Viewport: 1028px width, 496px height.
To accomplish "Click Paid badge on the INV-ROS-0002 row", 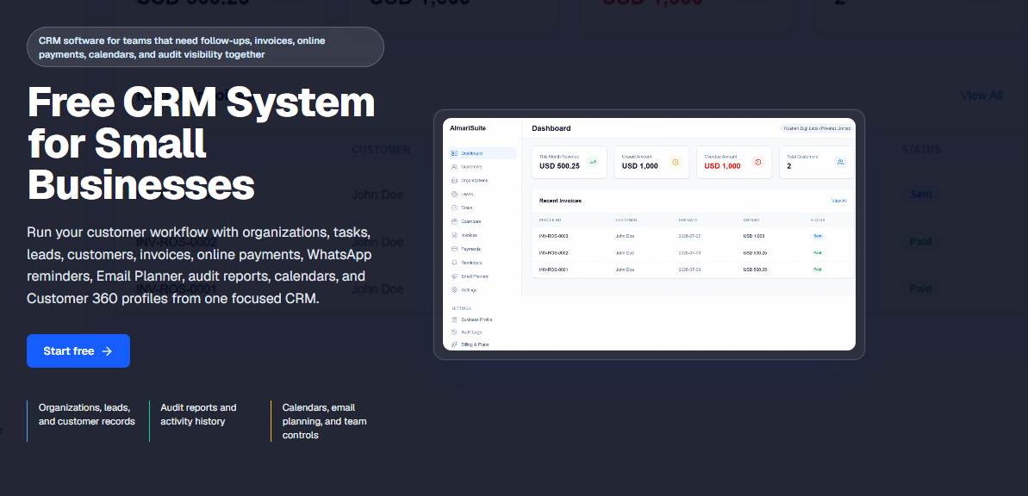I will pos(819,253).
